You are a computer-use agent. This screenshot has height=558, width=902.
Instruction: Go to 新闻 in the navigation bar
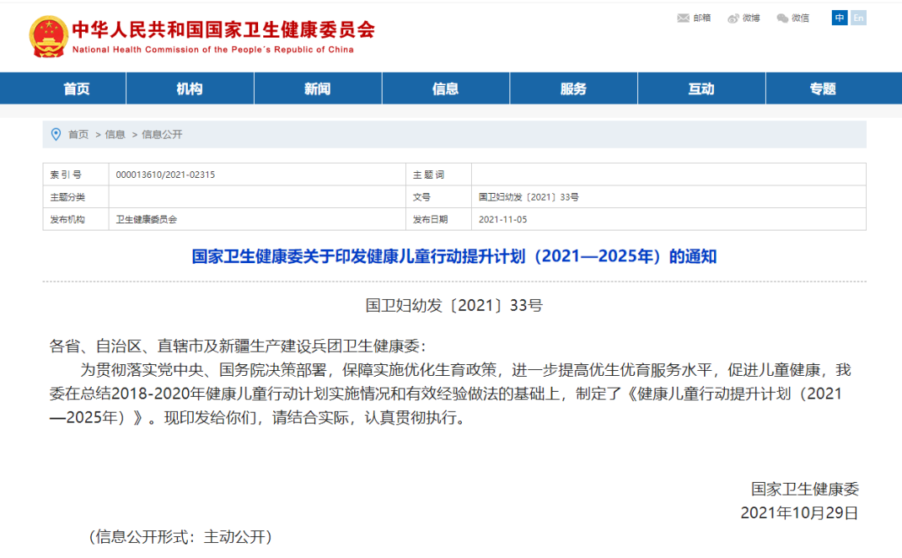tap(317, 89)
